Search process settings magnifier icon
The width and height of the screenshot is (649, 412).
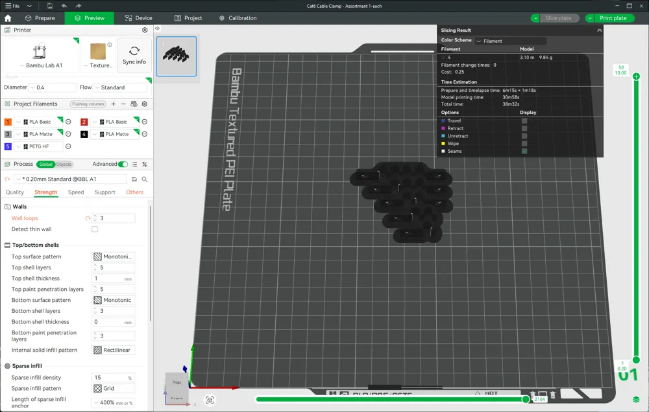click(x=145, y=179)
